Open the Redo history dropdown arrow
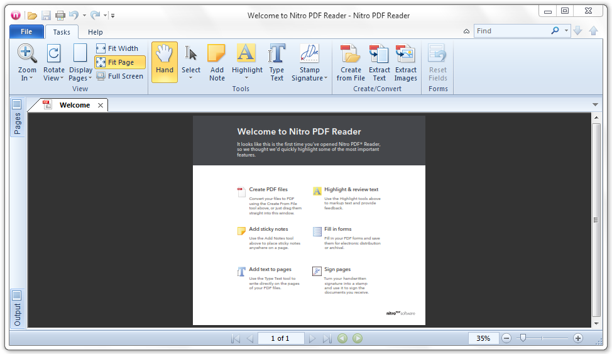Image resolution: width=612 pixels, height=354 pixels. pos(106,16)
